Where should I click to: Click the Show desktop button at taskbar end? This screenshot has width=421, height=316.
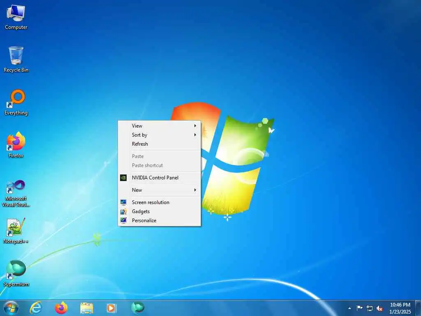(418, 308)
